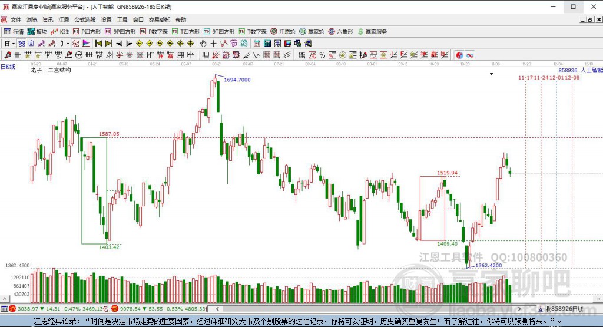
Task: Select the red starburst tool icon
Action: [x=130, y=55]
